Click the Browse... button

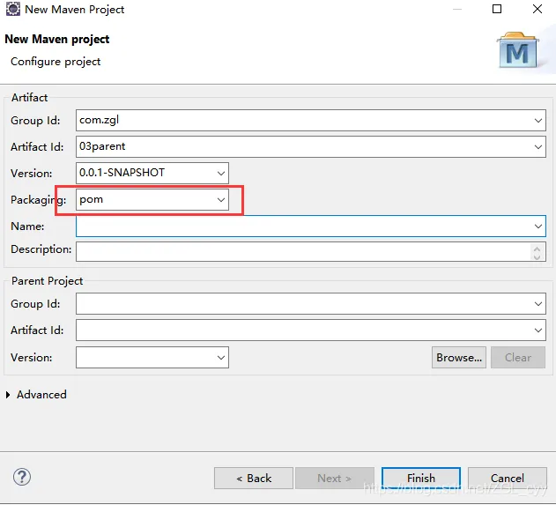click(x=459, y=358)
